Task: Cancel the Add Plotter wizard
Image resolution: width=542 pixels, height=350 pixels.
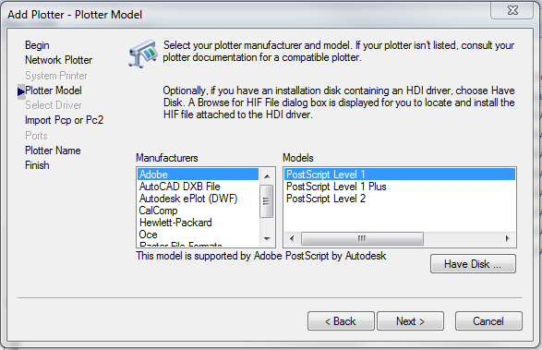Action: [488, 321]
